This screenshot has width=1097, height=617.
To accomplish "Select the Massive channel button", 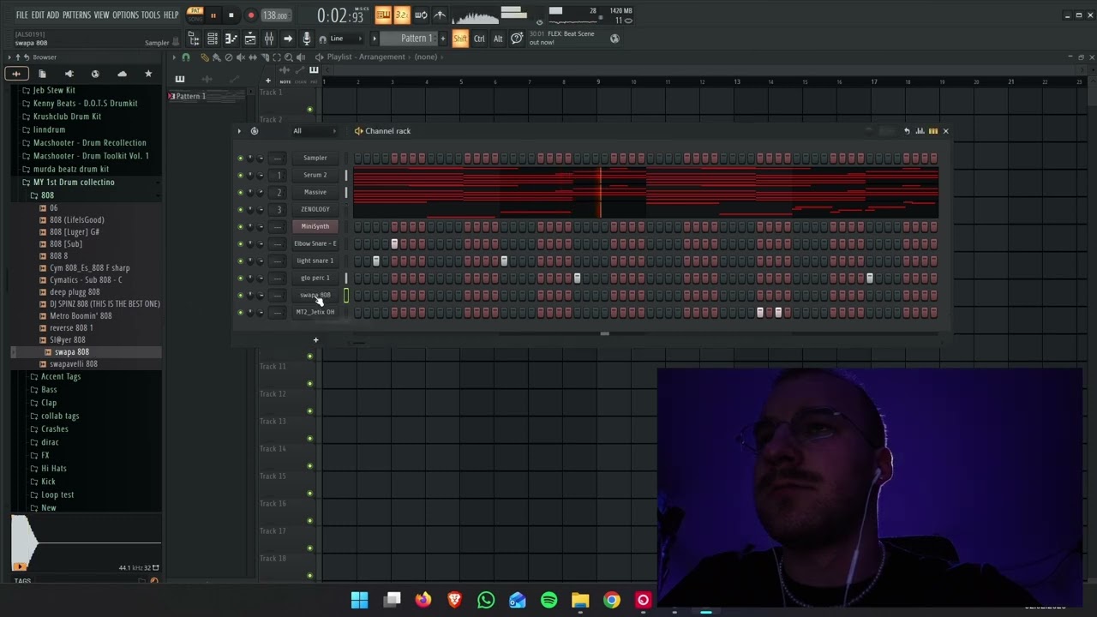I will [315, 192].
